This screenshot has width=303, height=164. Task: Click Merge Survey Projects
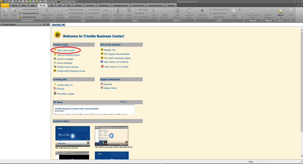pyautogui.click(x=47, y=13)
